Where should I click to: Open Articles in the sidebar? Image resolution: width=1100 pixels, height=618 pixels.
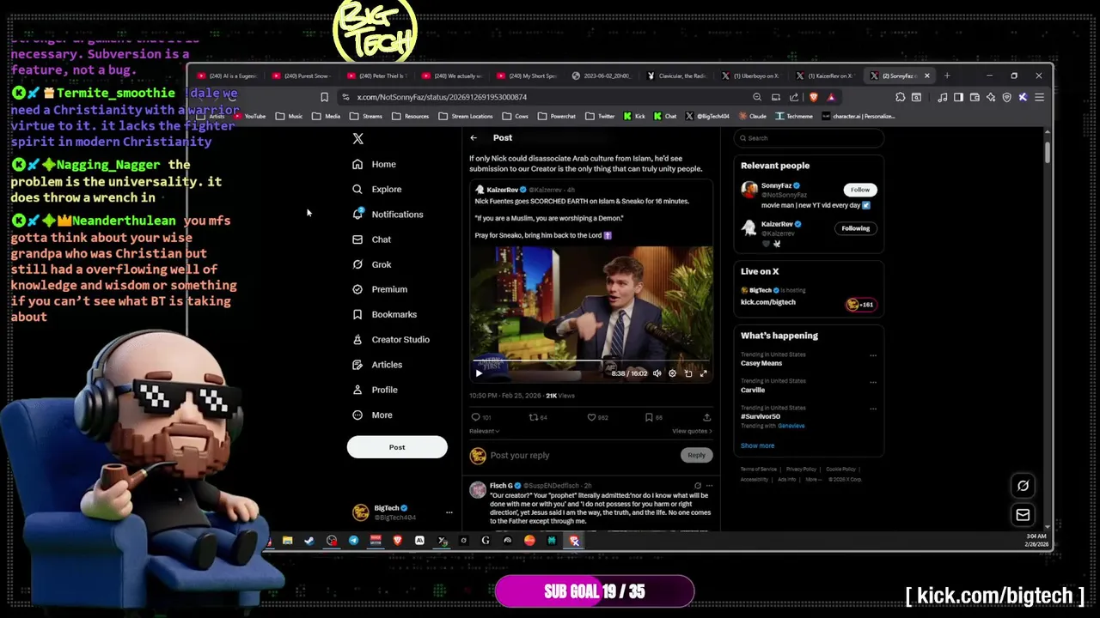point(377,365)
